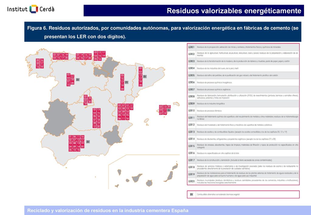Select legend row LER01 about mining residues
Image resolution: width=311 pixels, height=215 pixels.
(243, 47)
